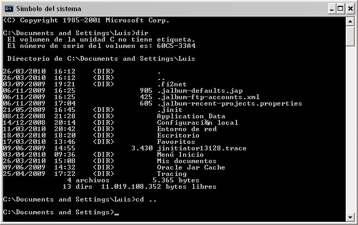The image size is (358, 225).
Task: Click the vertical scrollbar thumb
Action: (x=350, y=36)
